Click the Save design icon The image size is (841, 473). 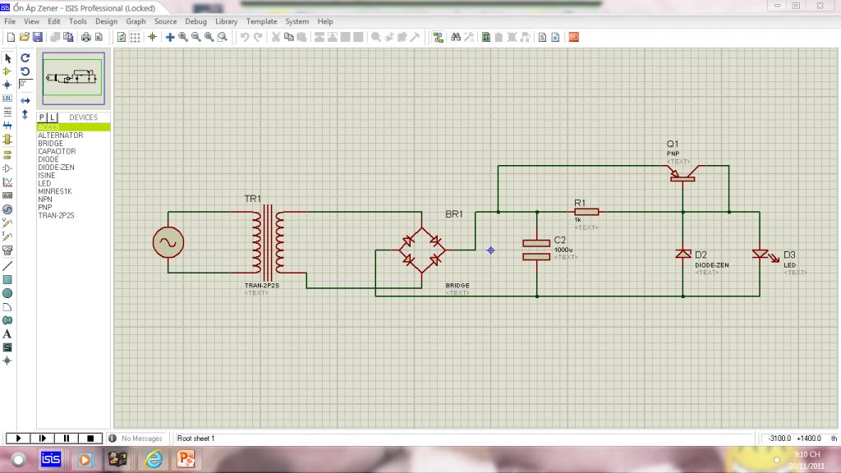38,37
